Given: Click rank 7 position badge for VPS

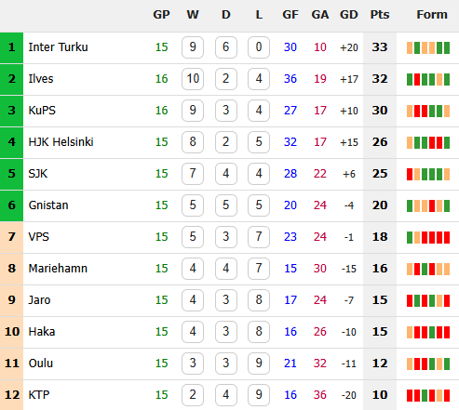Looking at the screenshot, I should 11,237.
